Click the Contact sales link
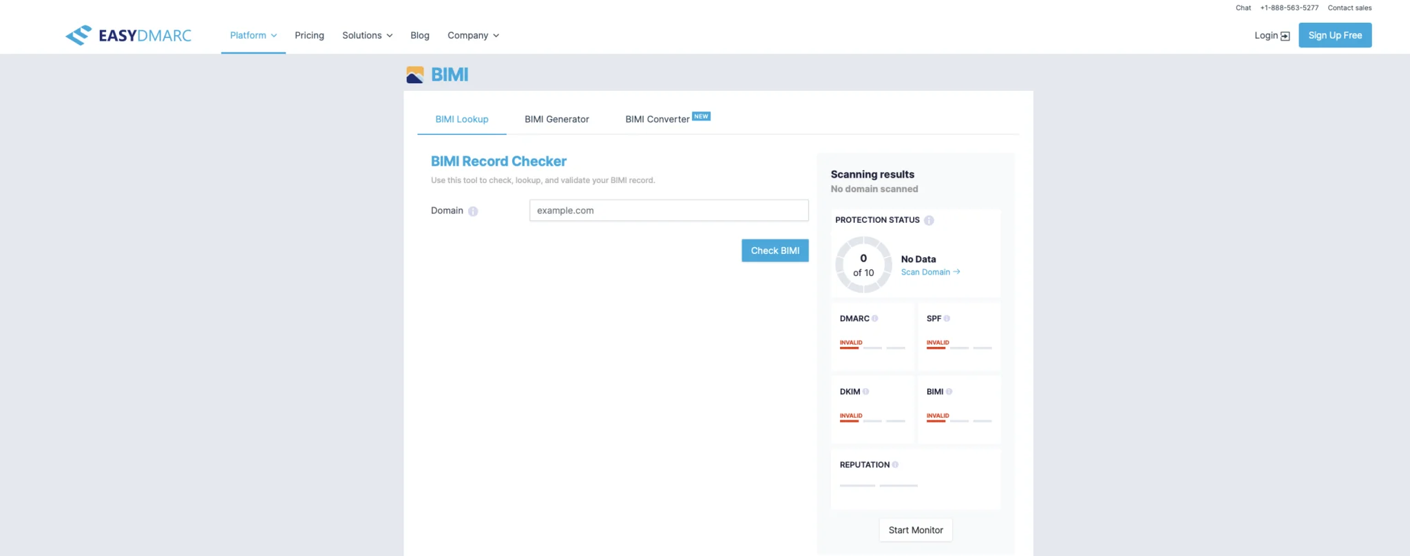 [1349, 8]
